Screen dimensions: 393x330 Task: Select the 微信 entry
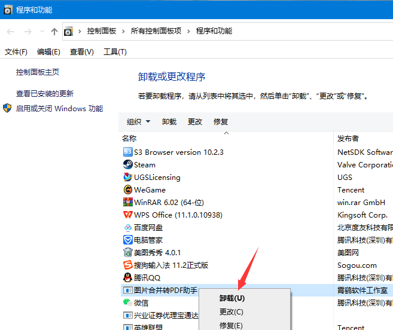(141, 303)
